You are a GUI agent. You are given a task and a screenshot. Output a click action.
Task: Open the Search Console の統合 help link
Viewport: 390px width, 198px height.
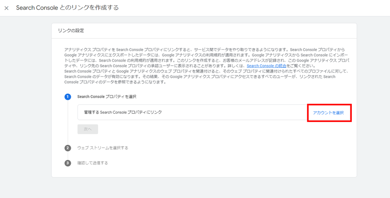266,66
